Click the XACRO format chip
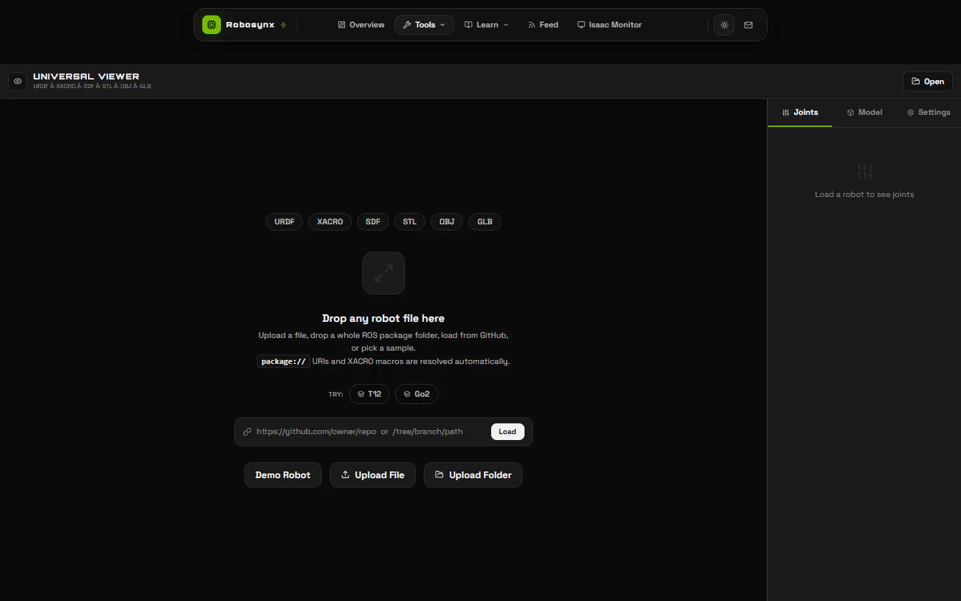Viewport: 961px width, 601px height. pos(330,222)
